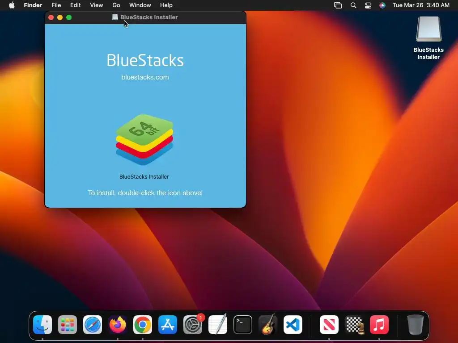Open the View menu
This screenshot has height=343, width=458.
97,5
